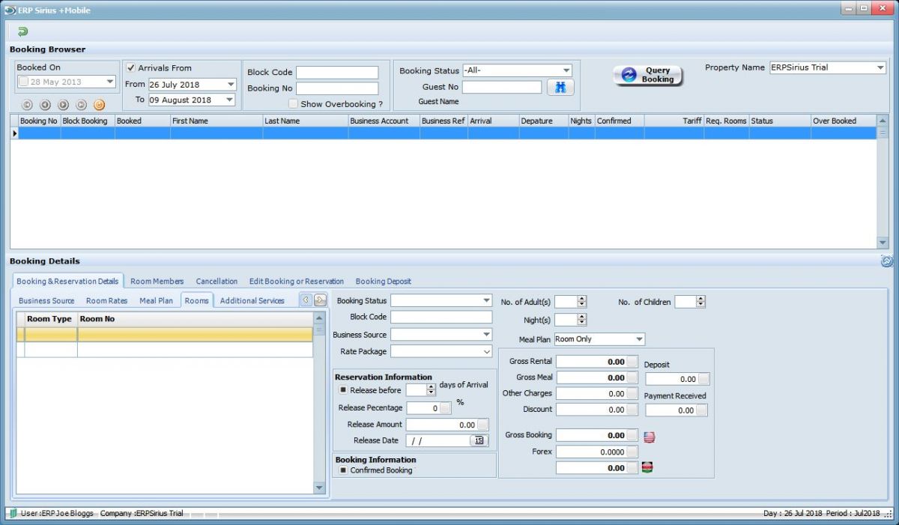Switch to the Cancellation tab

[217, 281]
